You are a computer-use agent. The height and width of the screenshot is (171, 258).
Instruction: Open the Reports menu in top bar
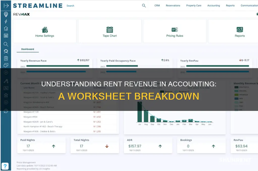click(x=230, y=6)
